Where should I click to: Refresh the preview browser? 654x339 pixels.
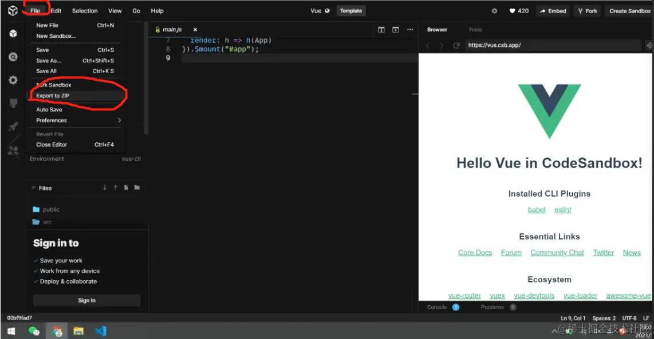pyautogui.click(x=456, y=45)
